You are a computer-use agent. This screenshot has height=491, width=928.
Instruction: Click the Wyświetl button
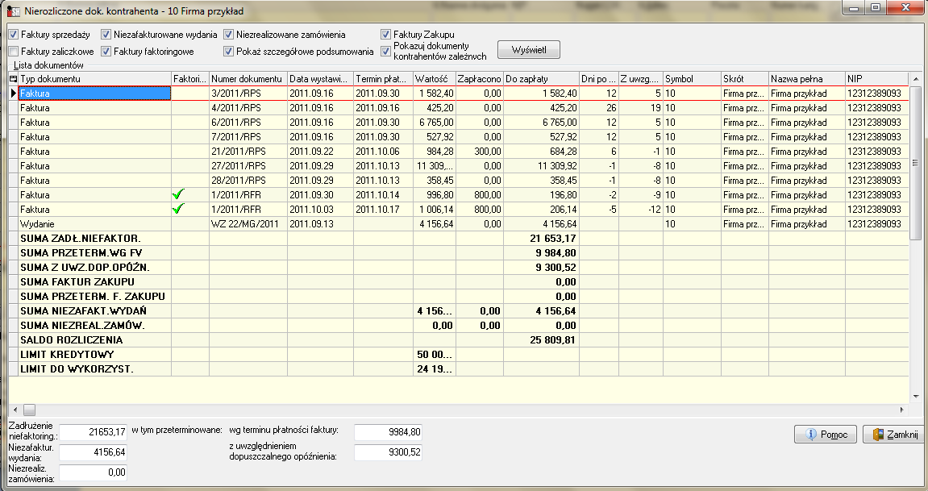coord(529,50)
